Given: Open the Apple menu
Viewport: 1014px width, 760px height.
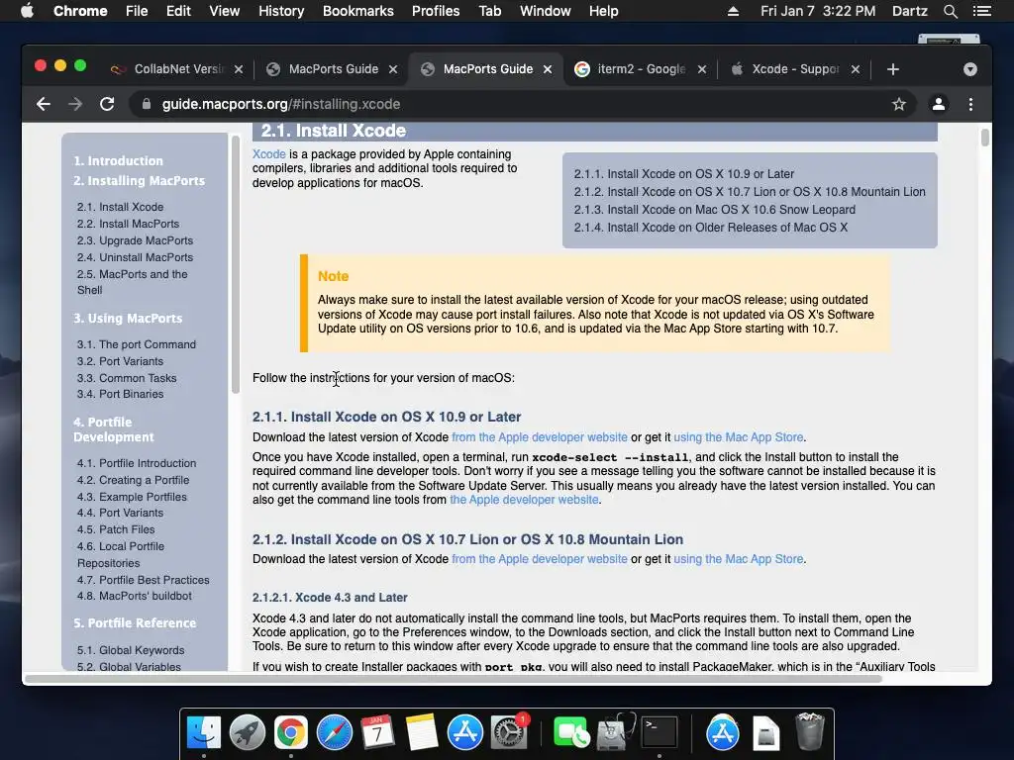Looking at the screenshot, I should (x=27, y=11).
